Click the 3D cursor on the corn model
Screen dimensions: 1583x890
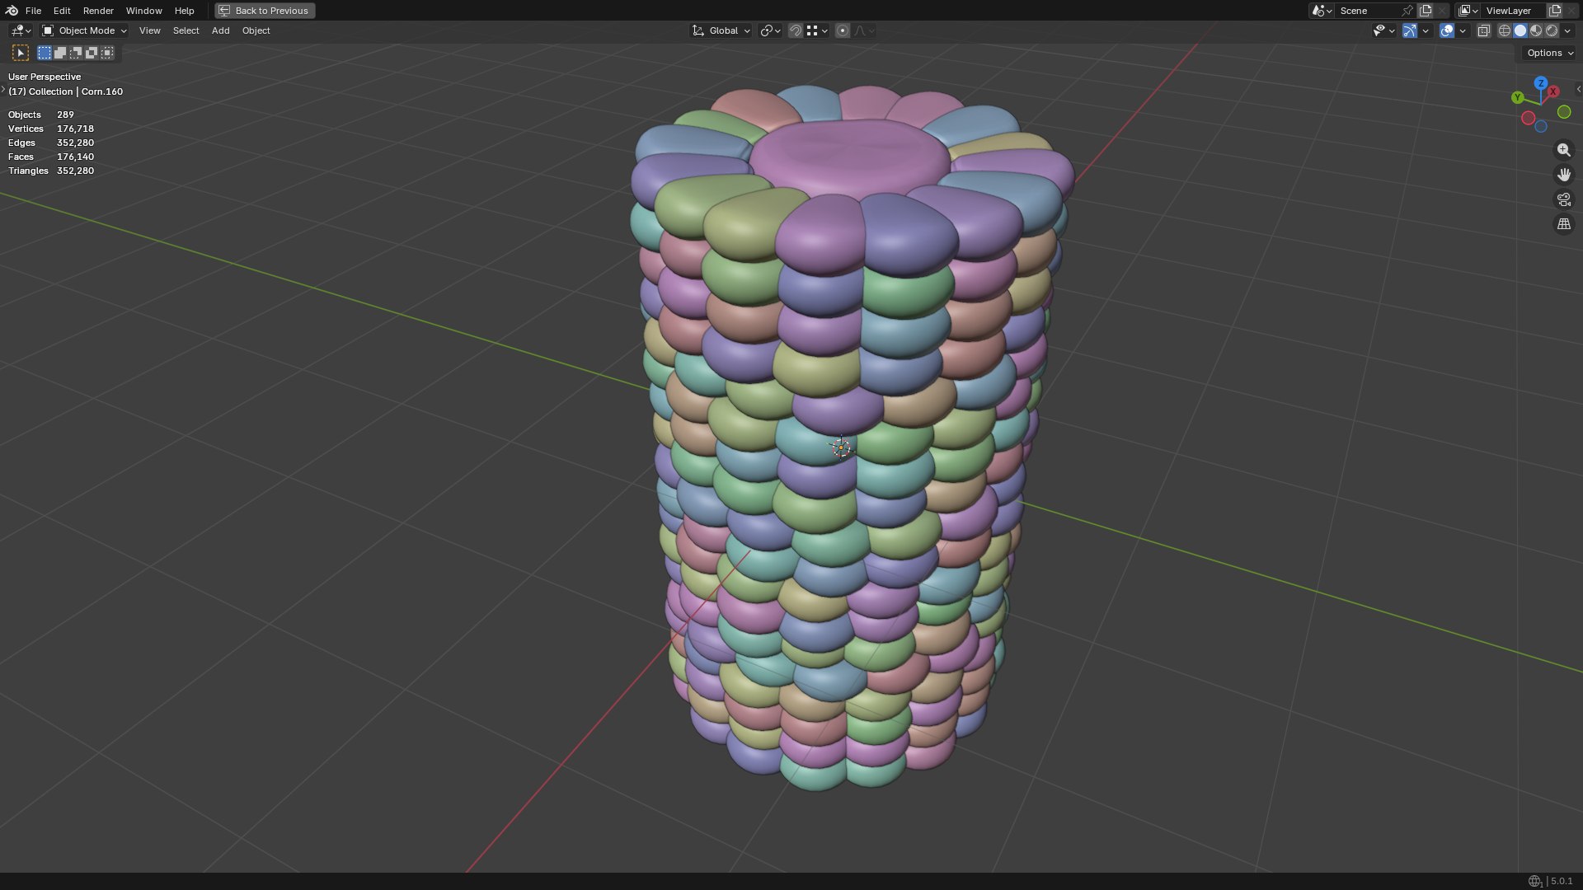(841, 447)
